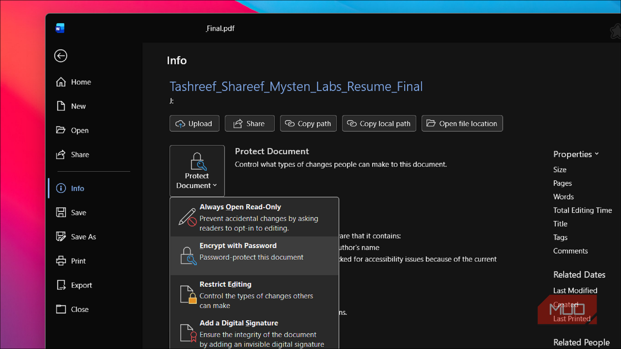Click the Open file location button
The width and height of the screenshot is (621, 349).
[x=462, y=123]
